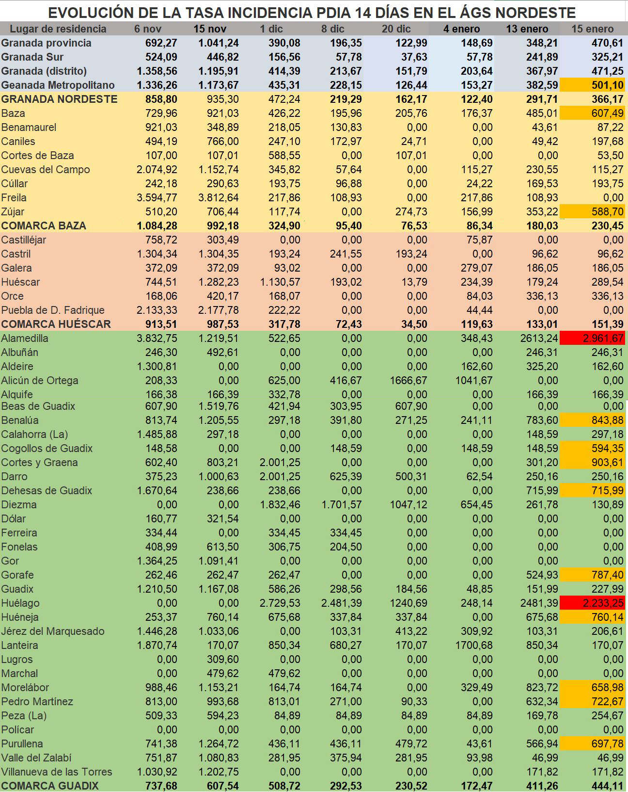Select the "4 enero" column header
Viewport: 628px width, 792px height.
coord(461,29)
